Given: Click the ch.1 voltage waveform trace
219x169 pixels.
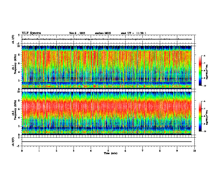Looking at the screenshot, I should 106,39.
